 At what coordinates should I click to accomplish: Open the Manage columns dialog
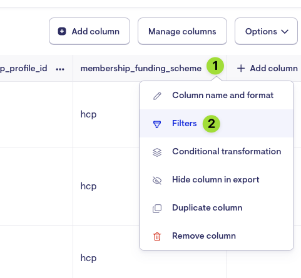pyautogui.click(x=182, y=31)
